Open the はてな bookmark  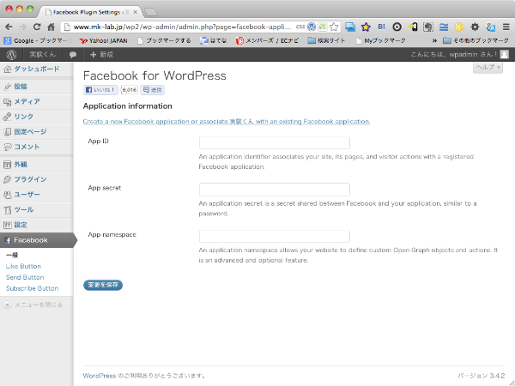tap(214, 40)
